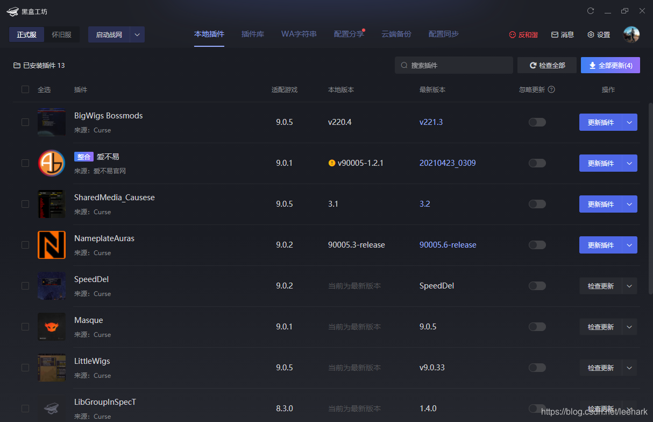Switch to the 插件库 tab

click(x=253, y=34)
